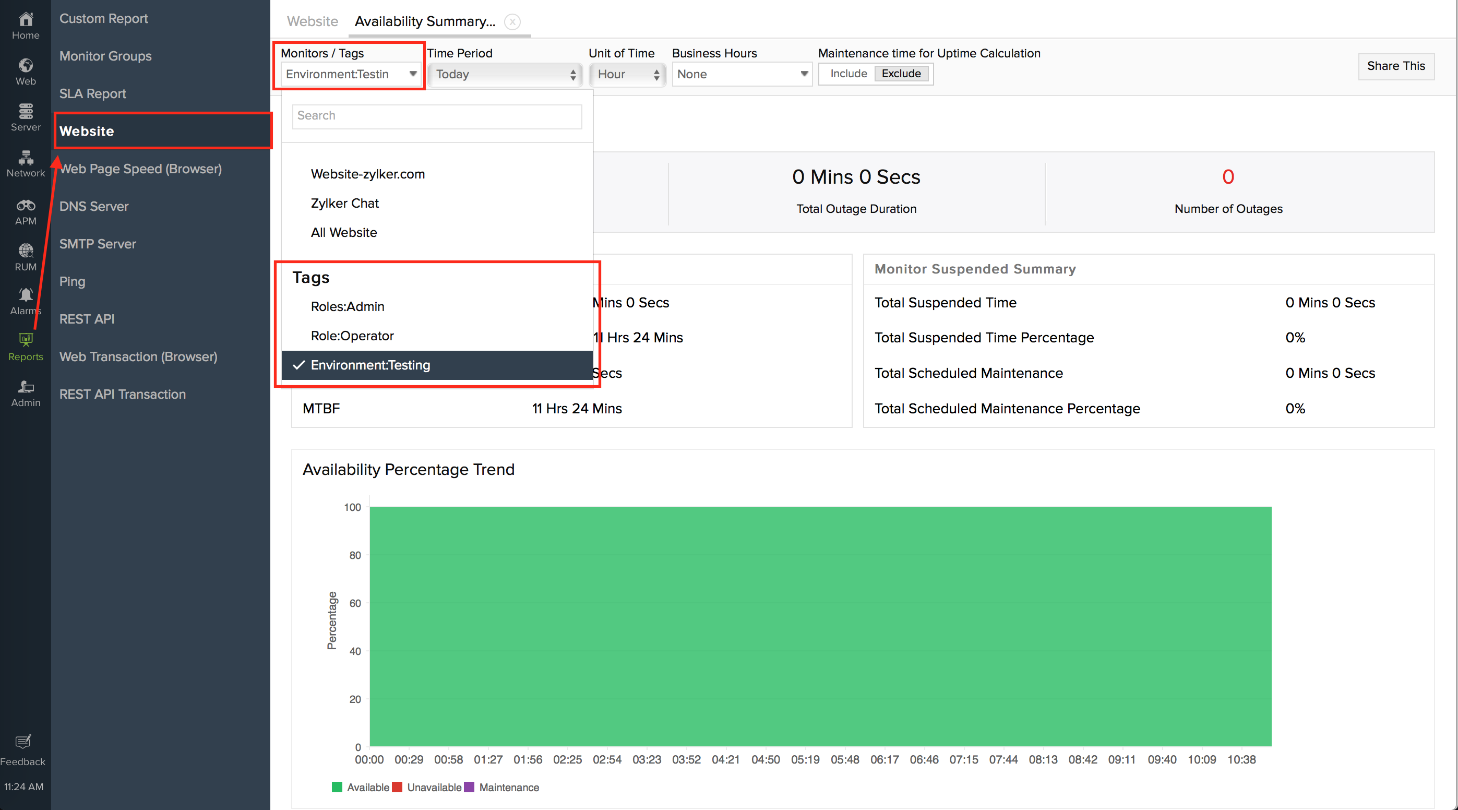Open SLA Report in reports menu
Image resolution: width=1458 pixels, height=810 pixels.
pos(93,93)
